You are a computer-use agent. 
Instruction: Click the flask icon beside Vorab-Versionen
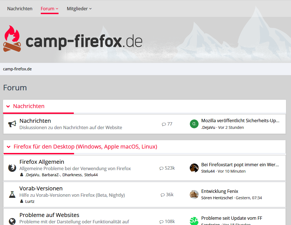pos(12,195)
